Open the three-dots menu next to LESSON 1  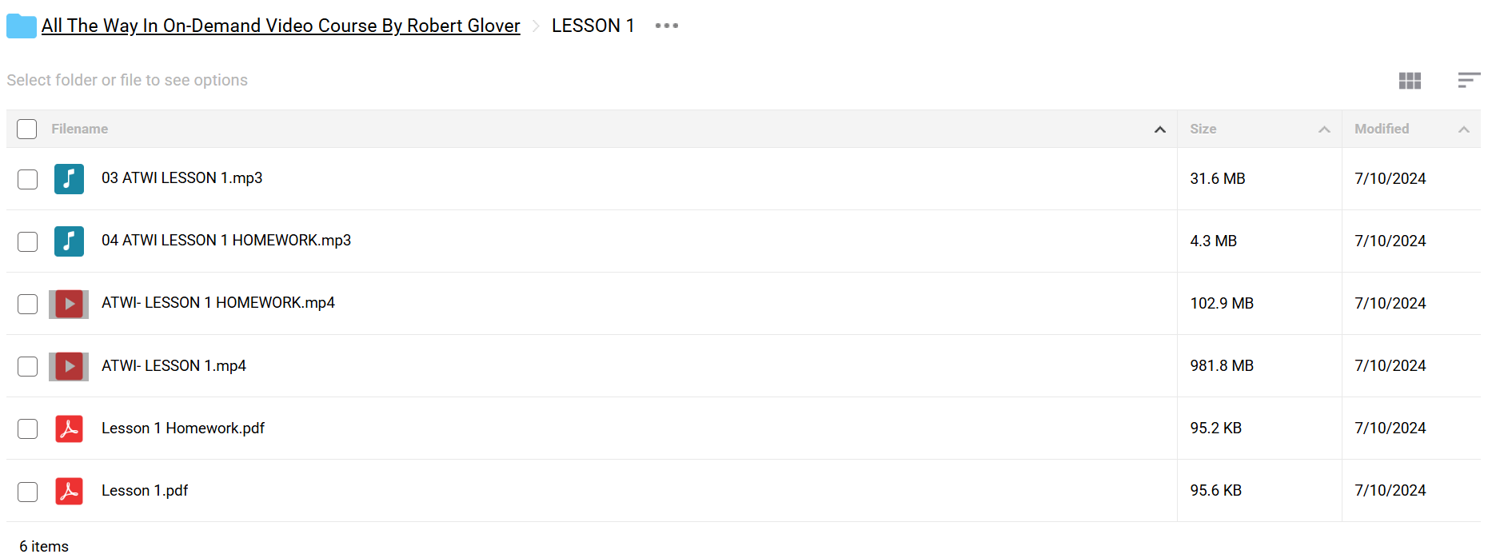pyautogui.click(x=667, y=26)
